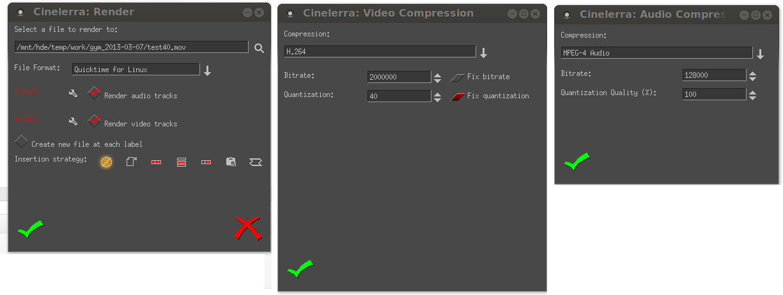
Task: Select the Fix bitrate option
Action: click(x=458, y=77)
